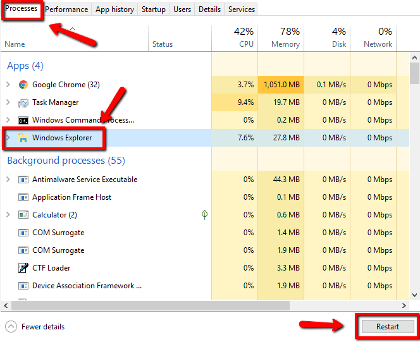
Task: Click the Windows Command Processor icon
Action: click(x=23, y=120)
